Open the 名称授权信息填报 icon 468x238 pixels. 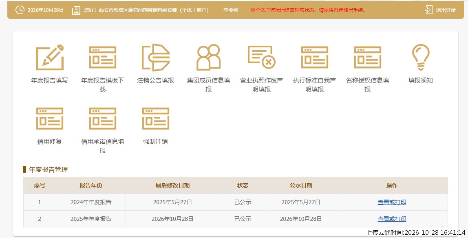367,58
